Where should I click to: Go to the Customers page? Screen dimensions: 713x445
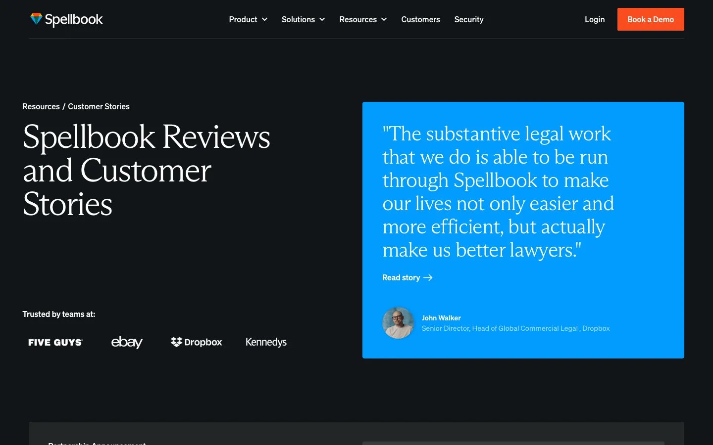pos(420,19)
